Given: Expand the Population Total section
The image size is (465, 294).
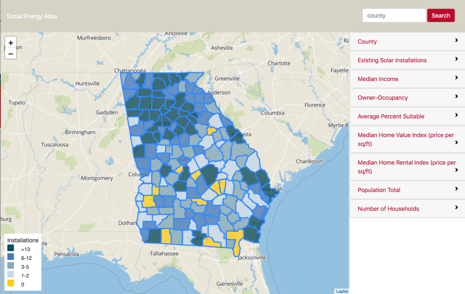Looking at the screenshot, I should pos(407,190).
